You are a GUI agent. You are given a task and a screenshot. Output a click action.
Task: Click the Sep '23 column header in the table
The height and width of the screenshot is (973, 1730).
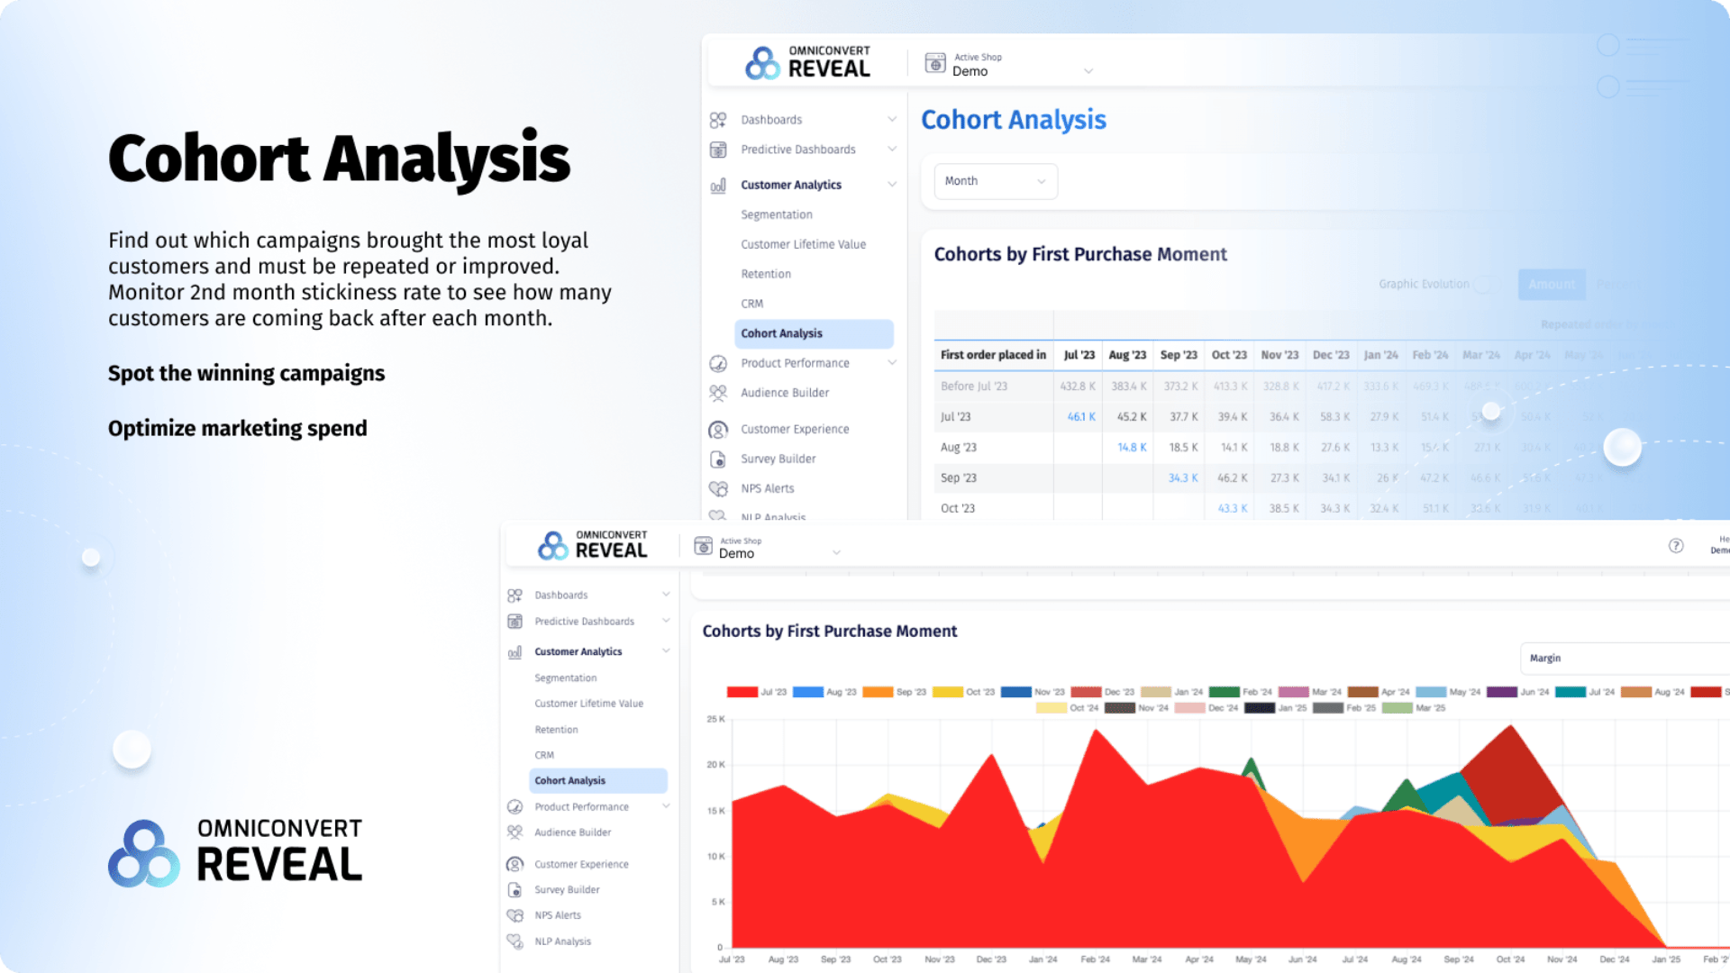1178,355
